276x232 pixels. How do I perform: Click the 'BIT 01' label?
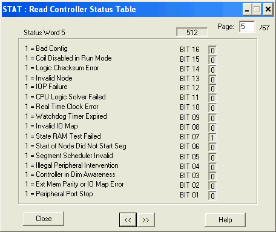[x=189, y=195]
